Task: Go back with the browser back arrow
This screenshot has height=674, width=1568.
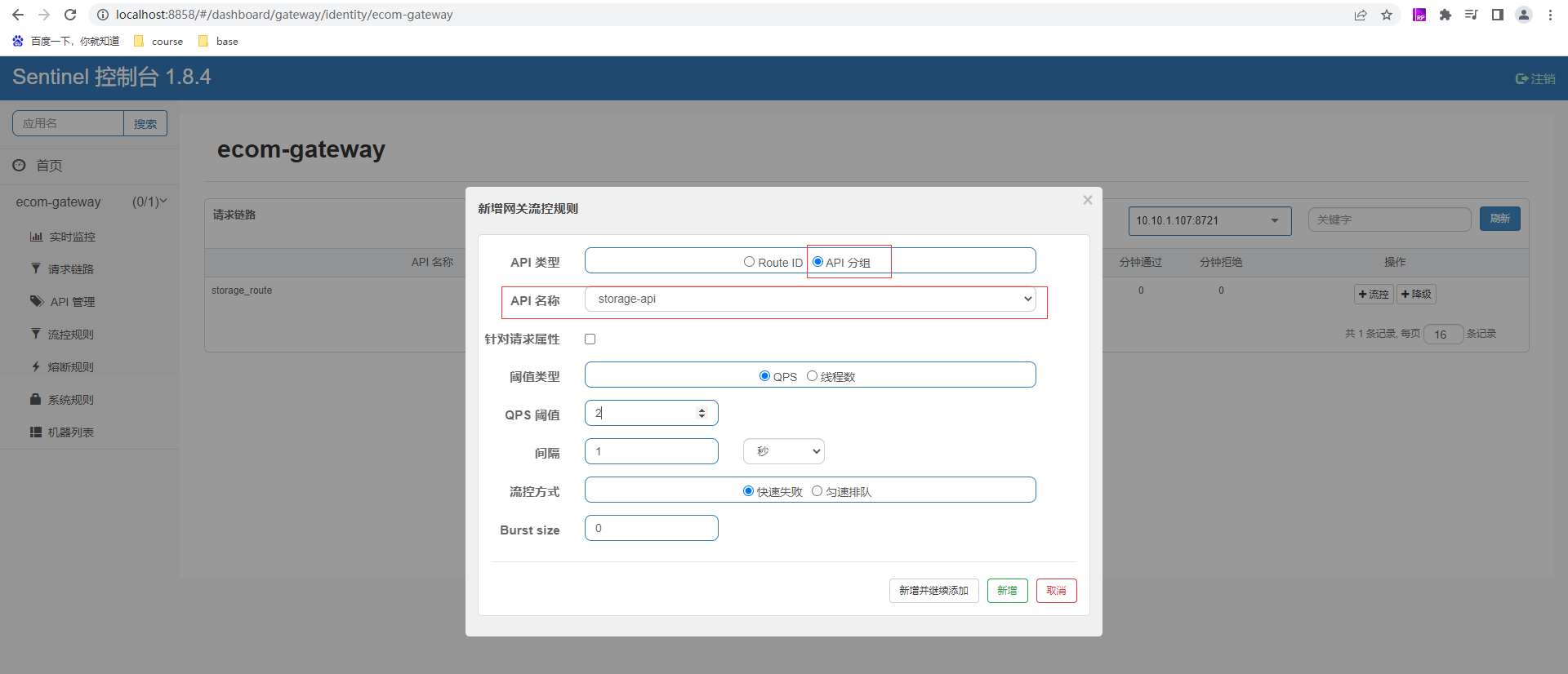Action: pos(18,15)
